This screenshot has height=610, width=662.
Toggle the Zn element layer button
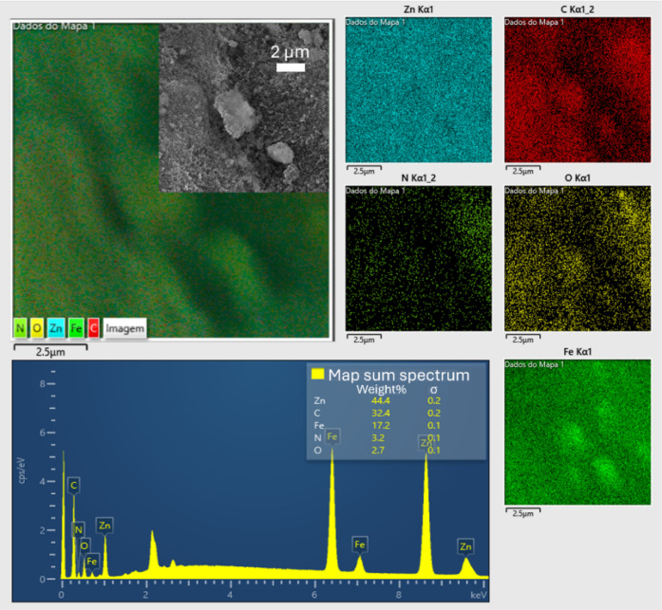pos(56,328)
